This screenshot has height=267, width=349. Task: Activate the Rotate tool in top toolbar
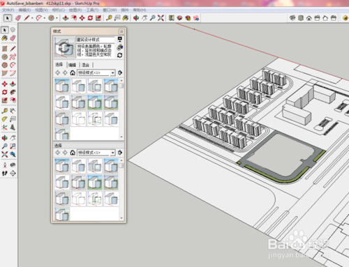tap(90, 18)
